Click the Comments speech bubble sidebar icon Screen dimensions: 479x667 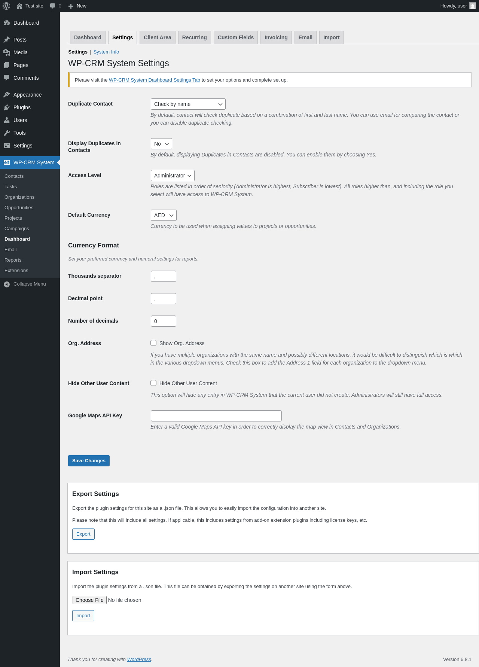pyautogui.click(x=7, y=78)
